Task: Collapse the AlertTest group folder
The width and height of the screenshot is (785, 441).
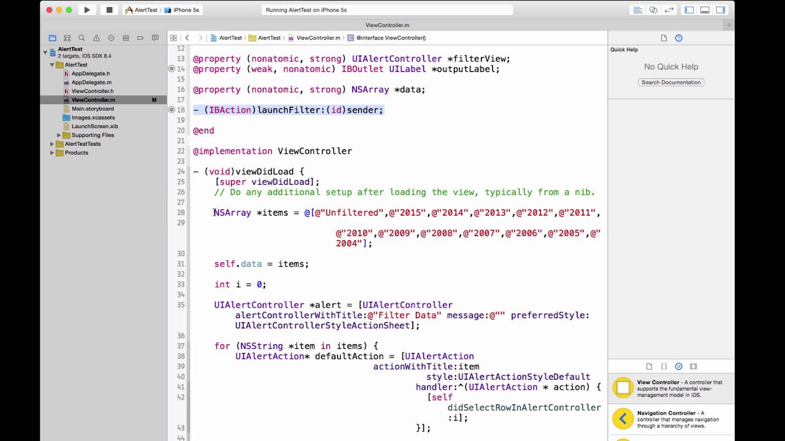Action: click(x=52, y=65)
